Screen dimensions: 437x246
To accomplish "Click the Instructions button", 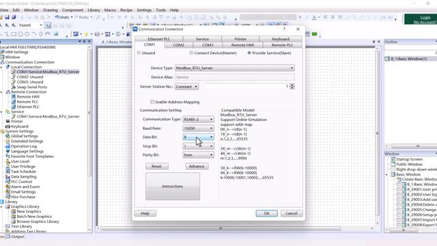I will tap(173, 187).
